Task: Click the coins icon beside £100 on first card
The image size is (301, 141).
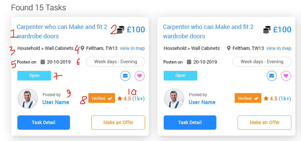Action: point(121,30)
